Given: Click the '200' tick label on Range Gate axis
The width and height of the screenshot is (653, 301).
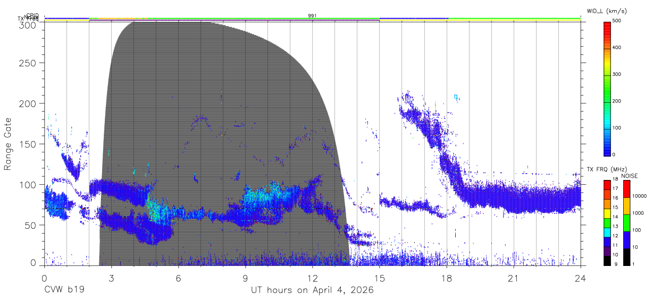Looking at the screenshot, I should point(28,104).
